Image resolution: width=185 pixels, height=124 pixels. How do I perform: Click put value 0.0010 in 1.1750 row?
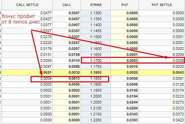[132, 66]
